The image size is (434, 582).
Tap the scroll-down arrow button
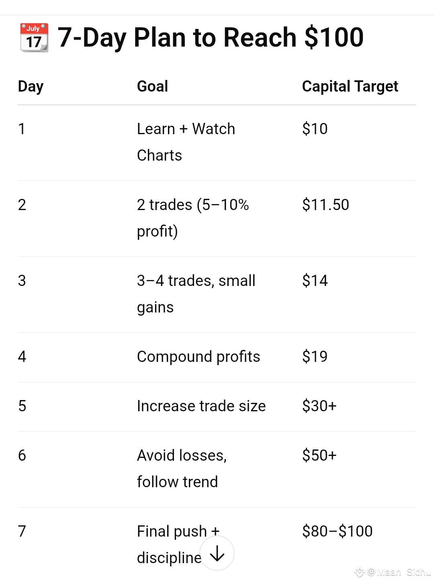click(x=217, y=553)
